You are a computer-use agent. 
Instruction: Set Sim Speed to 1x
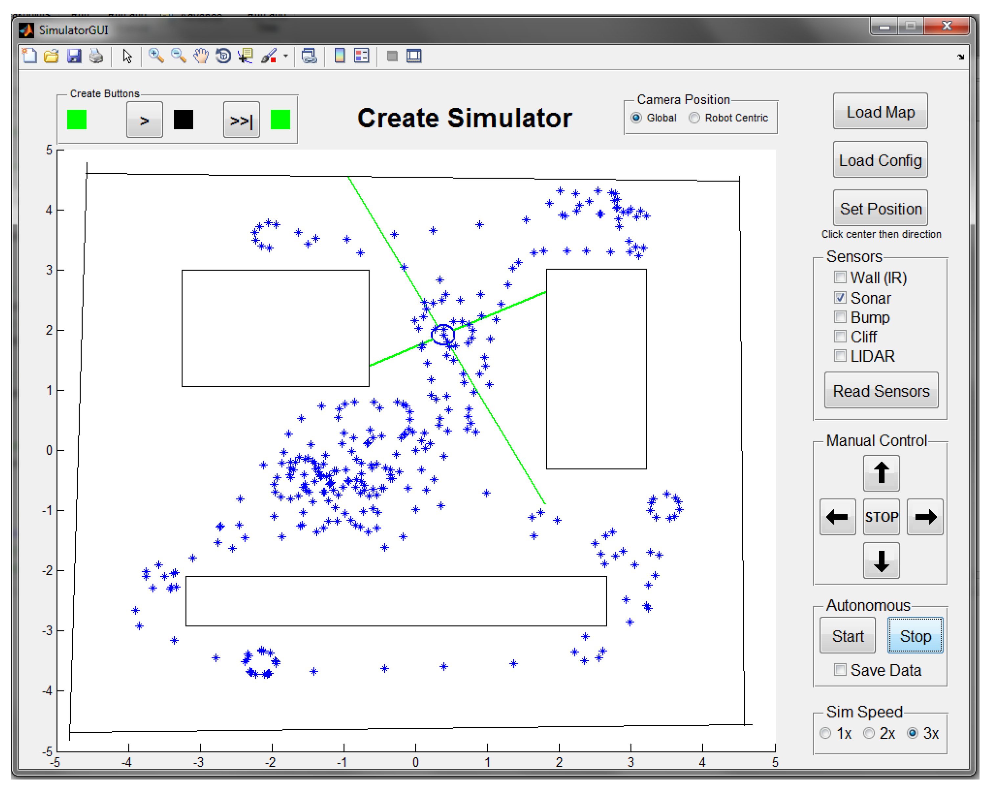coord(825,733)
